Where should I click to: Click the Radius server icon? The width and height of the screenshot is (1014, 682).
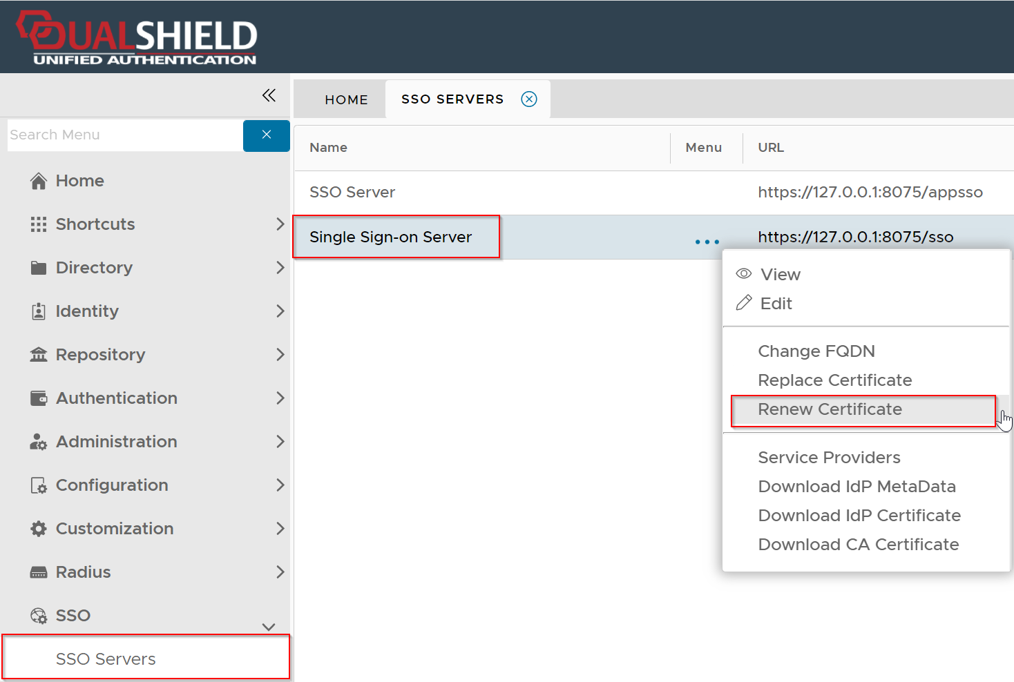(x=39, y=572)
